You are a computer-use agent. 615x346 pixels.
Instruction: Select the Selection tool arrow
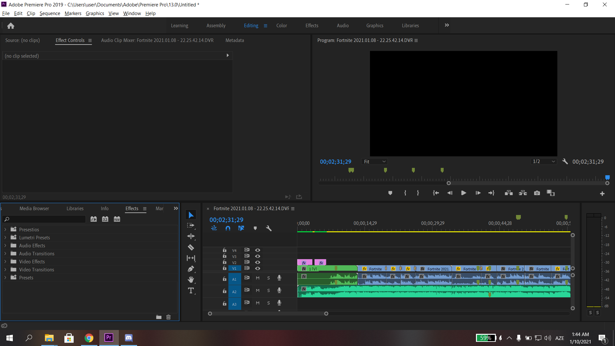tap(191, 215)
